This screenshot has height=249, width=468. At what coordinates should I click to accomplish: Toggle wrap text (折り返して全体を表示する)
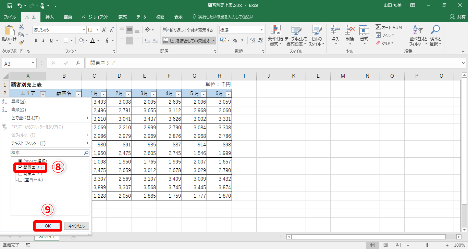click(188, 30)
